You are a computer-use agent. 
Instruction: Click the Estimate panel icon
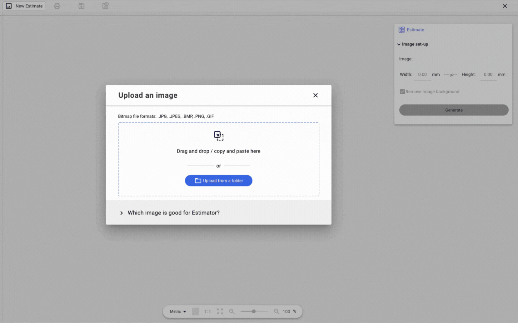[401, 30]
